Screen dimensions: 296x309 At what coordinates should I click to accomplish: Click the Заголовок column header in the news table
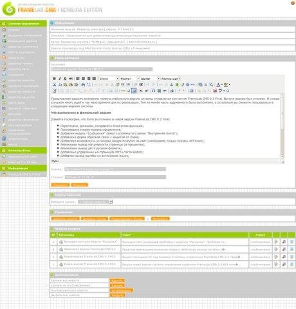click(89, 235)
